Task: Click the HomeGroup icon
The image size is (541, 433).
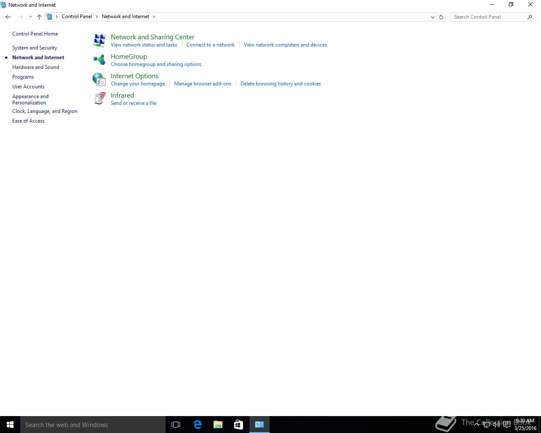Action: tap(99, 60)
